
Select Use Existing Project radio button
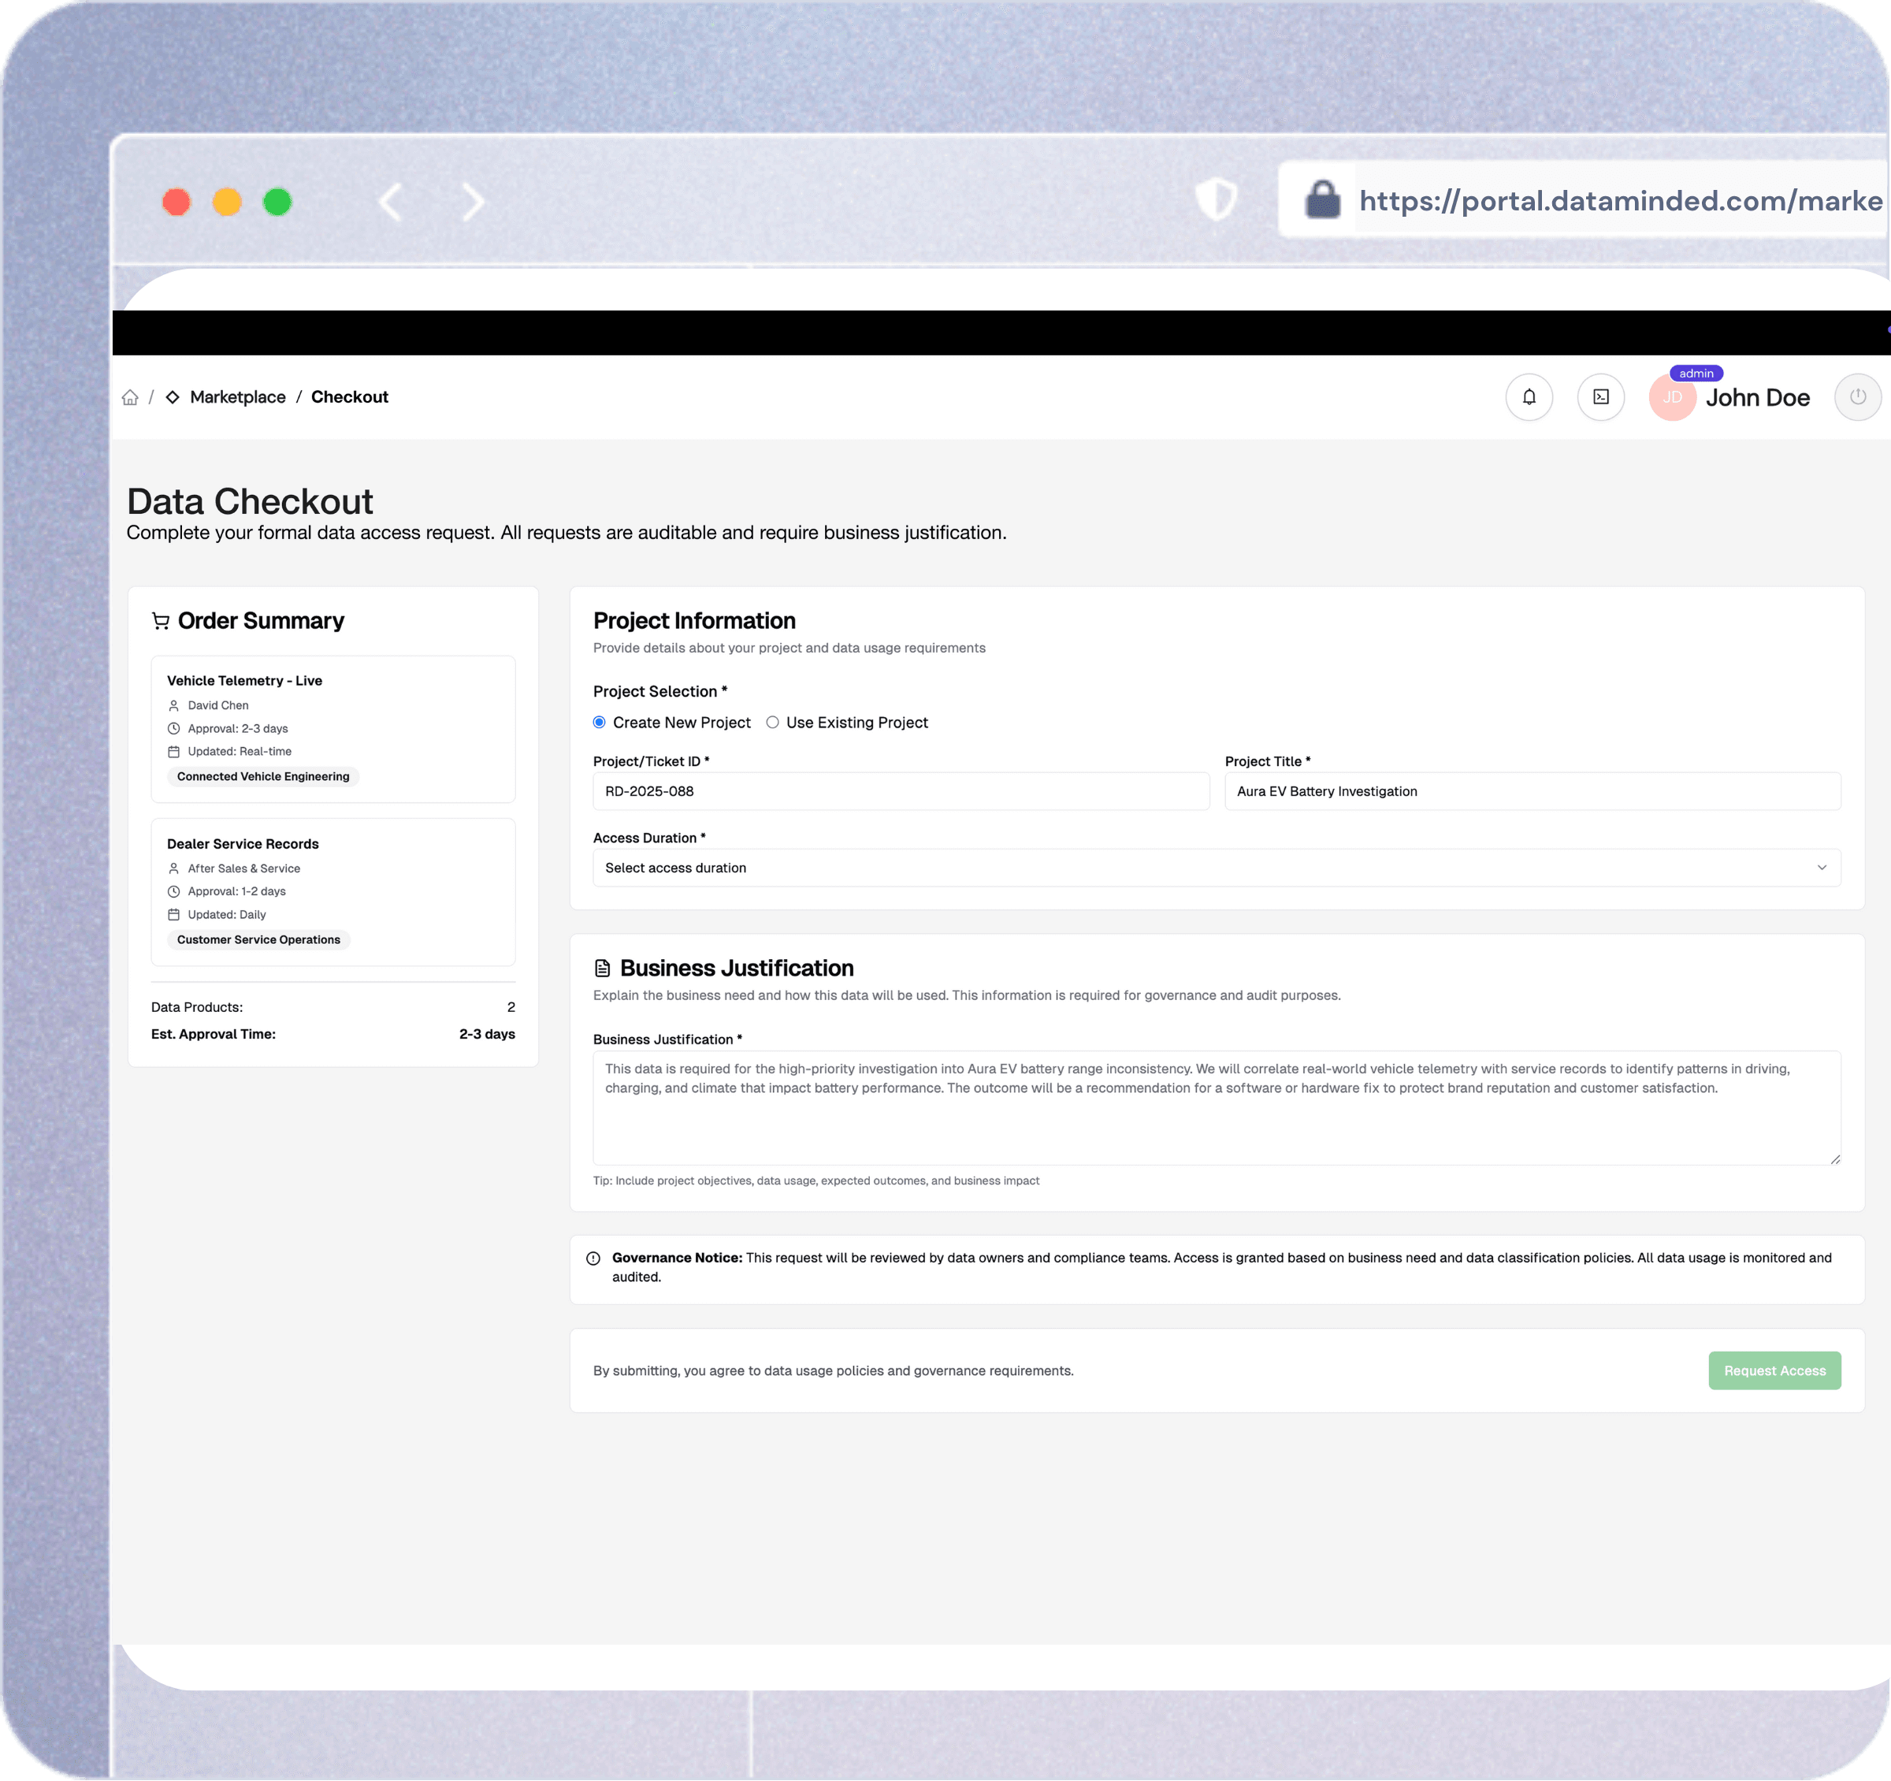tap(772, 722)
